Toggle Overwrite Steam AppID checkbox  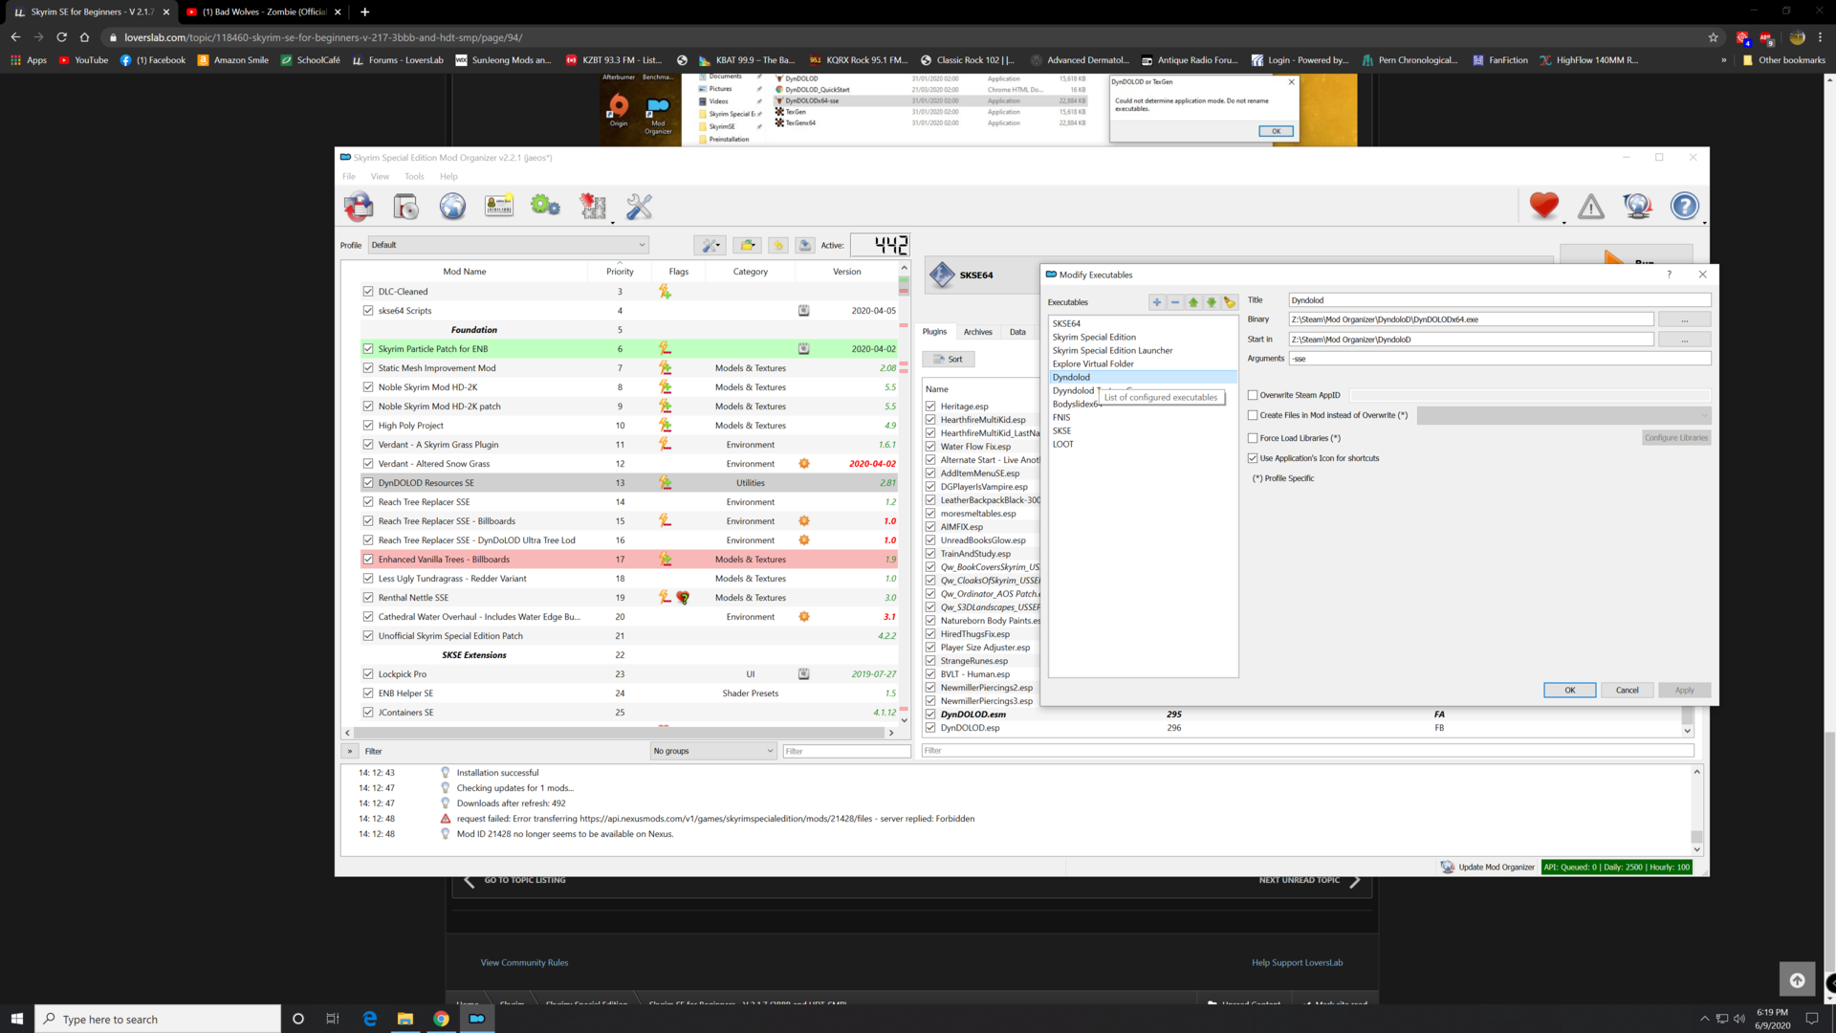1253,395
